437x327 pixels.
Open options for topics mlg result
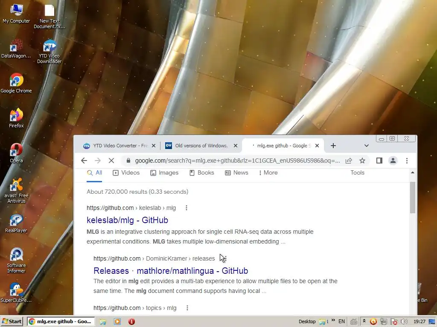187,308
